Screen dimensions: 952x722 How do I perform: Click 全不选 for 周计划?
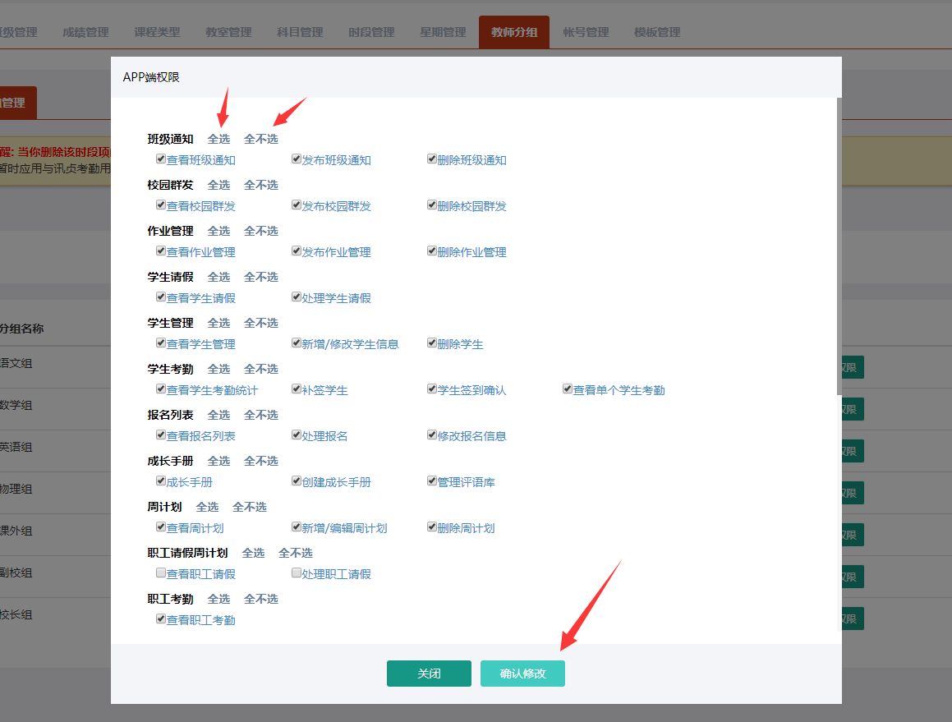click(x=250, y=507)
